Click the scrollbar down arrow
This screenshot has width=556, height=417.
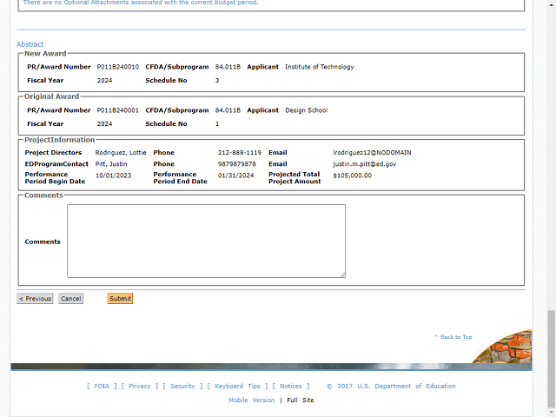point(551,413)
